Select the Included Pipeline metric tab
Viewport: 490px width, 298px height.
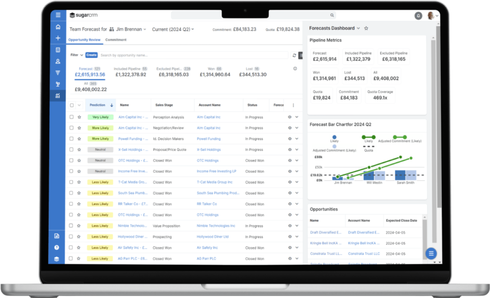click(x=131, y=72)
